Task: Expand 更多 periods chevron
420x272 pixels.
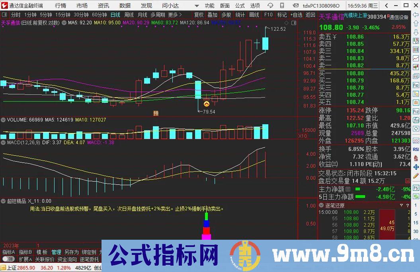Action: tap(180, 15)
